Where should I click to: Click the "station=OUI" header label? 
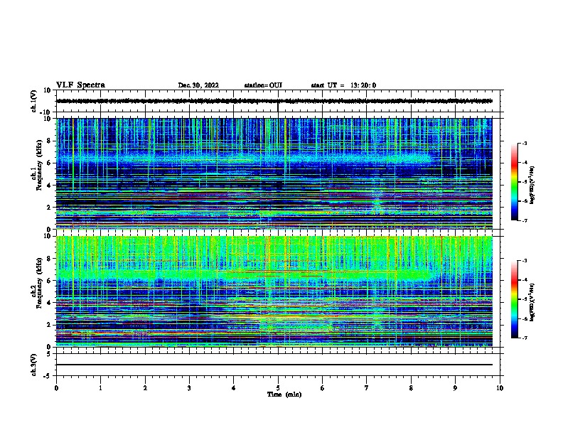click(263, 85)
